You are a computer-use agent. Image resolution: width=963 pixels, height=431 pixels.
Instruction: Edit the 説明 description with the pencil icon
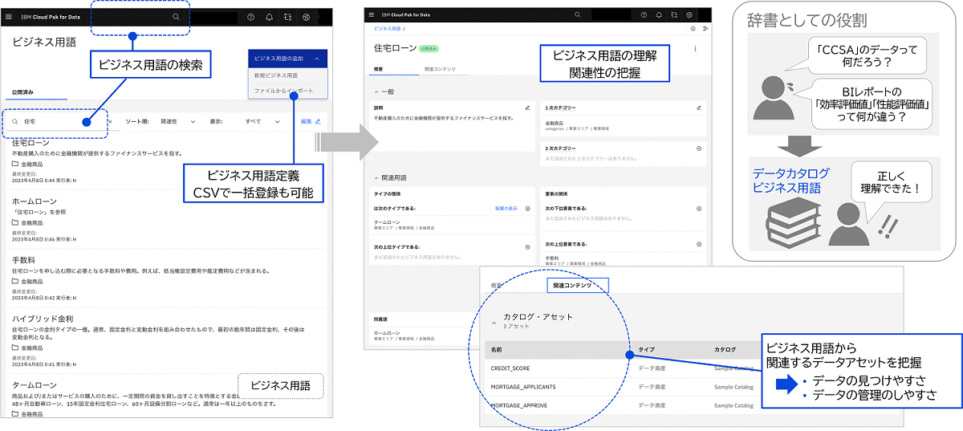coord(527,107)
